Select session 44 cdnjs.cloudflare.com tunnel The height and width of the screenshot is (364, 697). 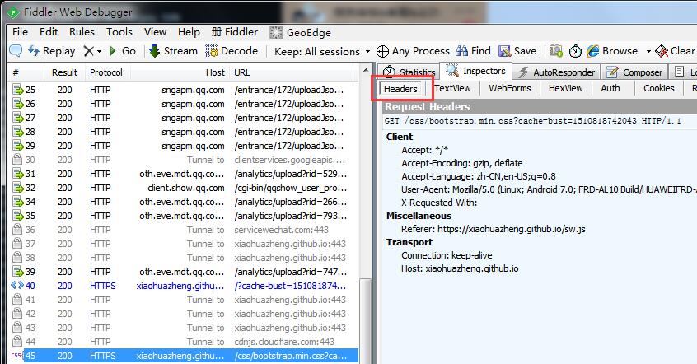[x=183, y=342]
